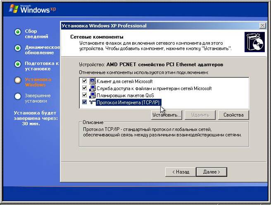Click the 30 мин. remaining time text
The image size is (271, 205).
pyautogui.click(x=31, y=124)
